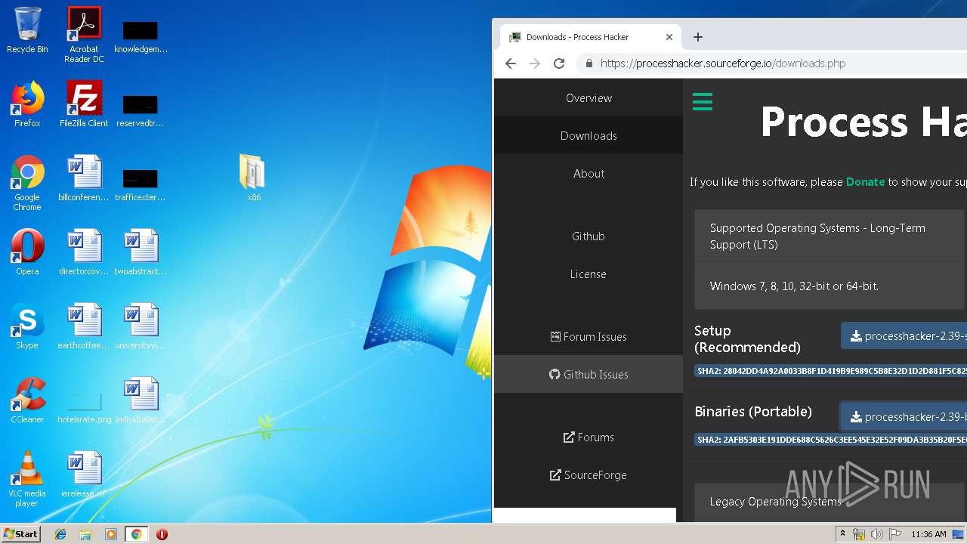This screenshot has width=967, height=544.
Task: Open Github Issues sidebar link
Action: click(x=589, y=374)
